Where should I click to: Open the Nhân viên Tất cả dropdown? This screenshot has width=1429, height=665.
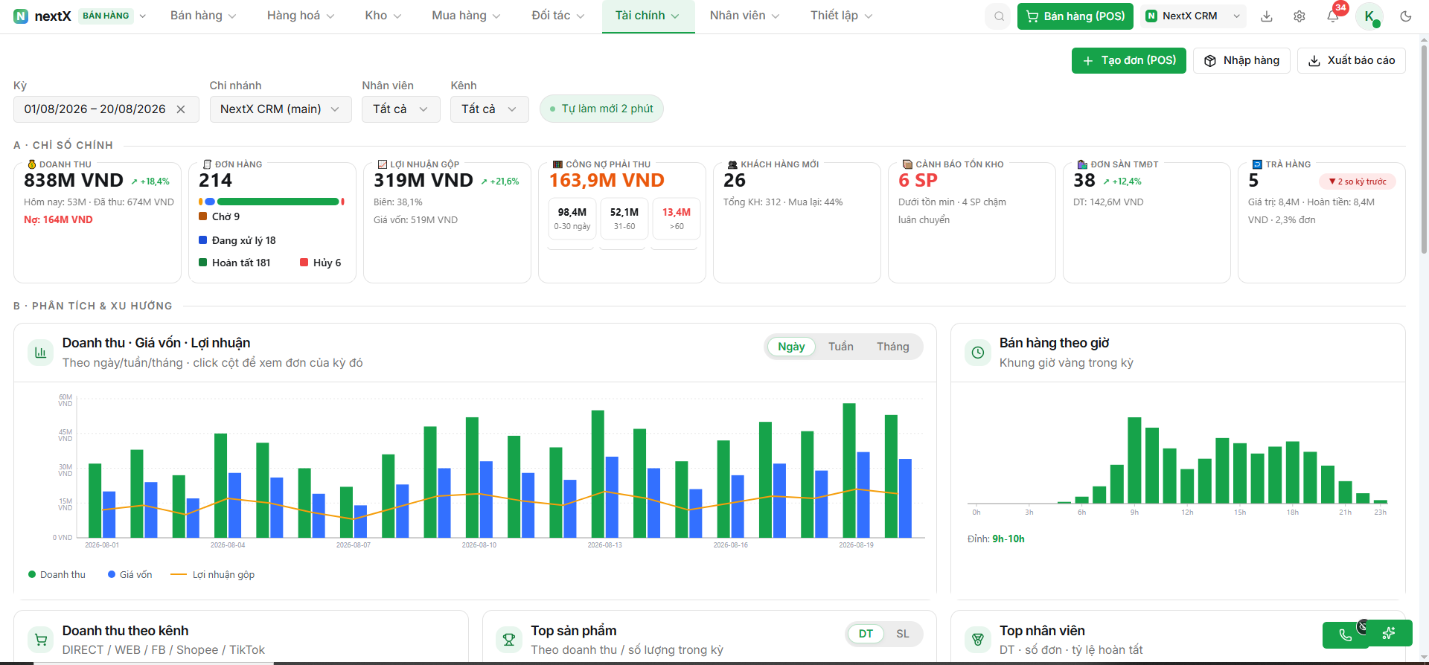401,109
